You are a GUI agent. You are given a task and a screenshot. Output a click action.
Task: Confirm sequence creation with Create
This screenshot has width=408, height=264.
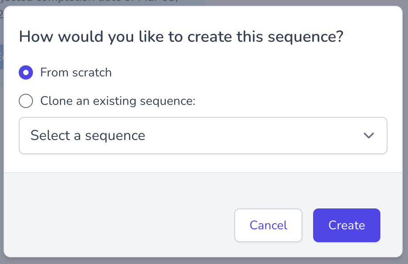click(x=347, y=225)
